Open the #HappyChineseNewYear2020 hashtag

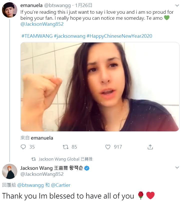coord(119,36)
